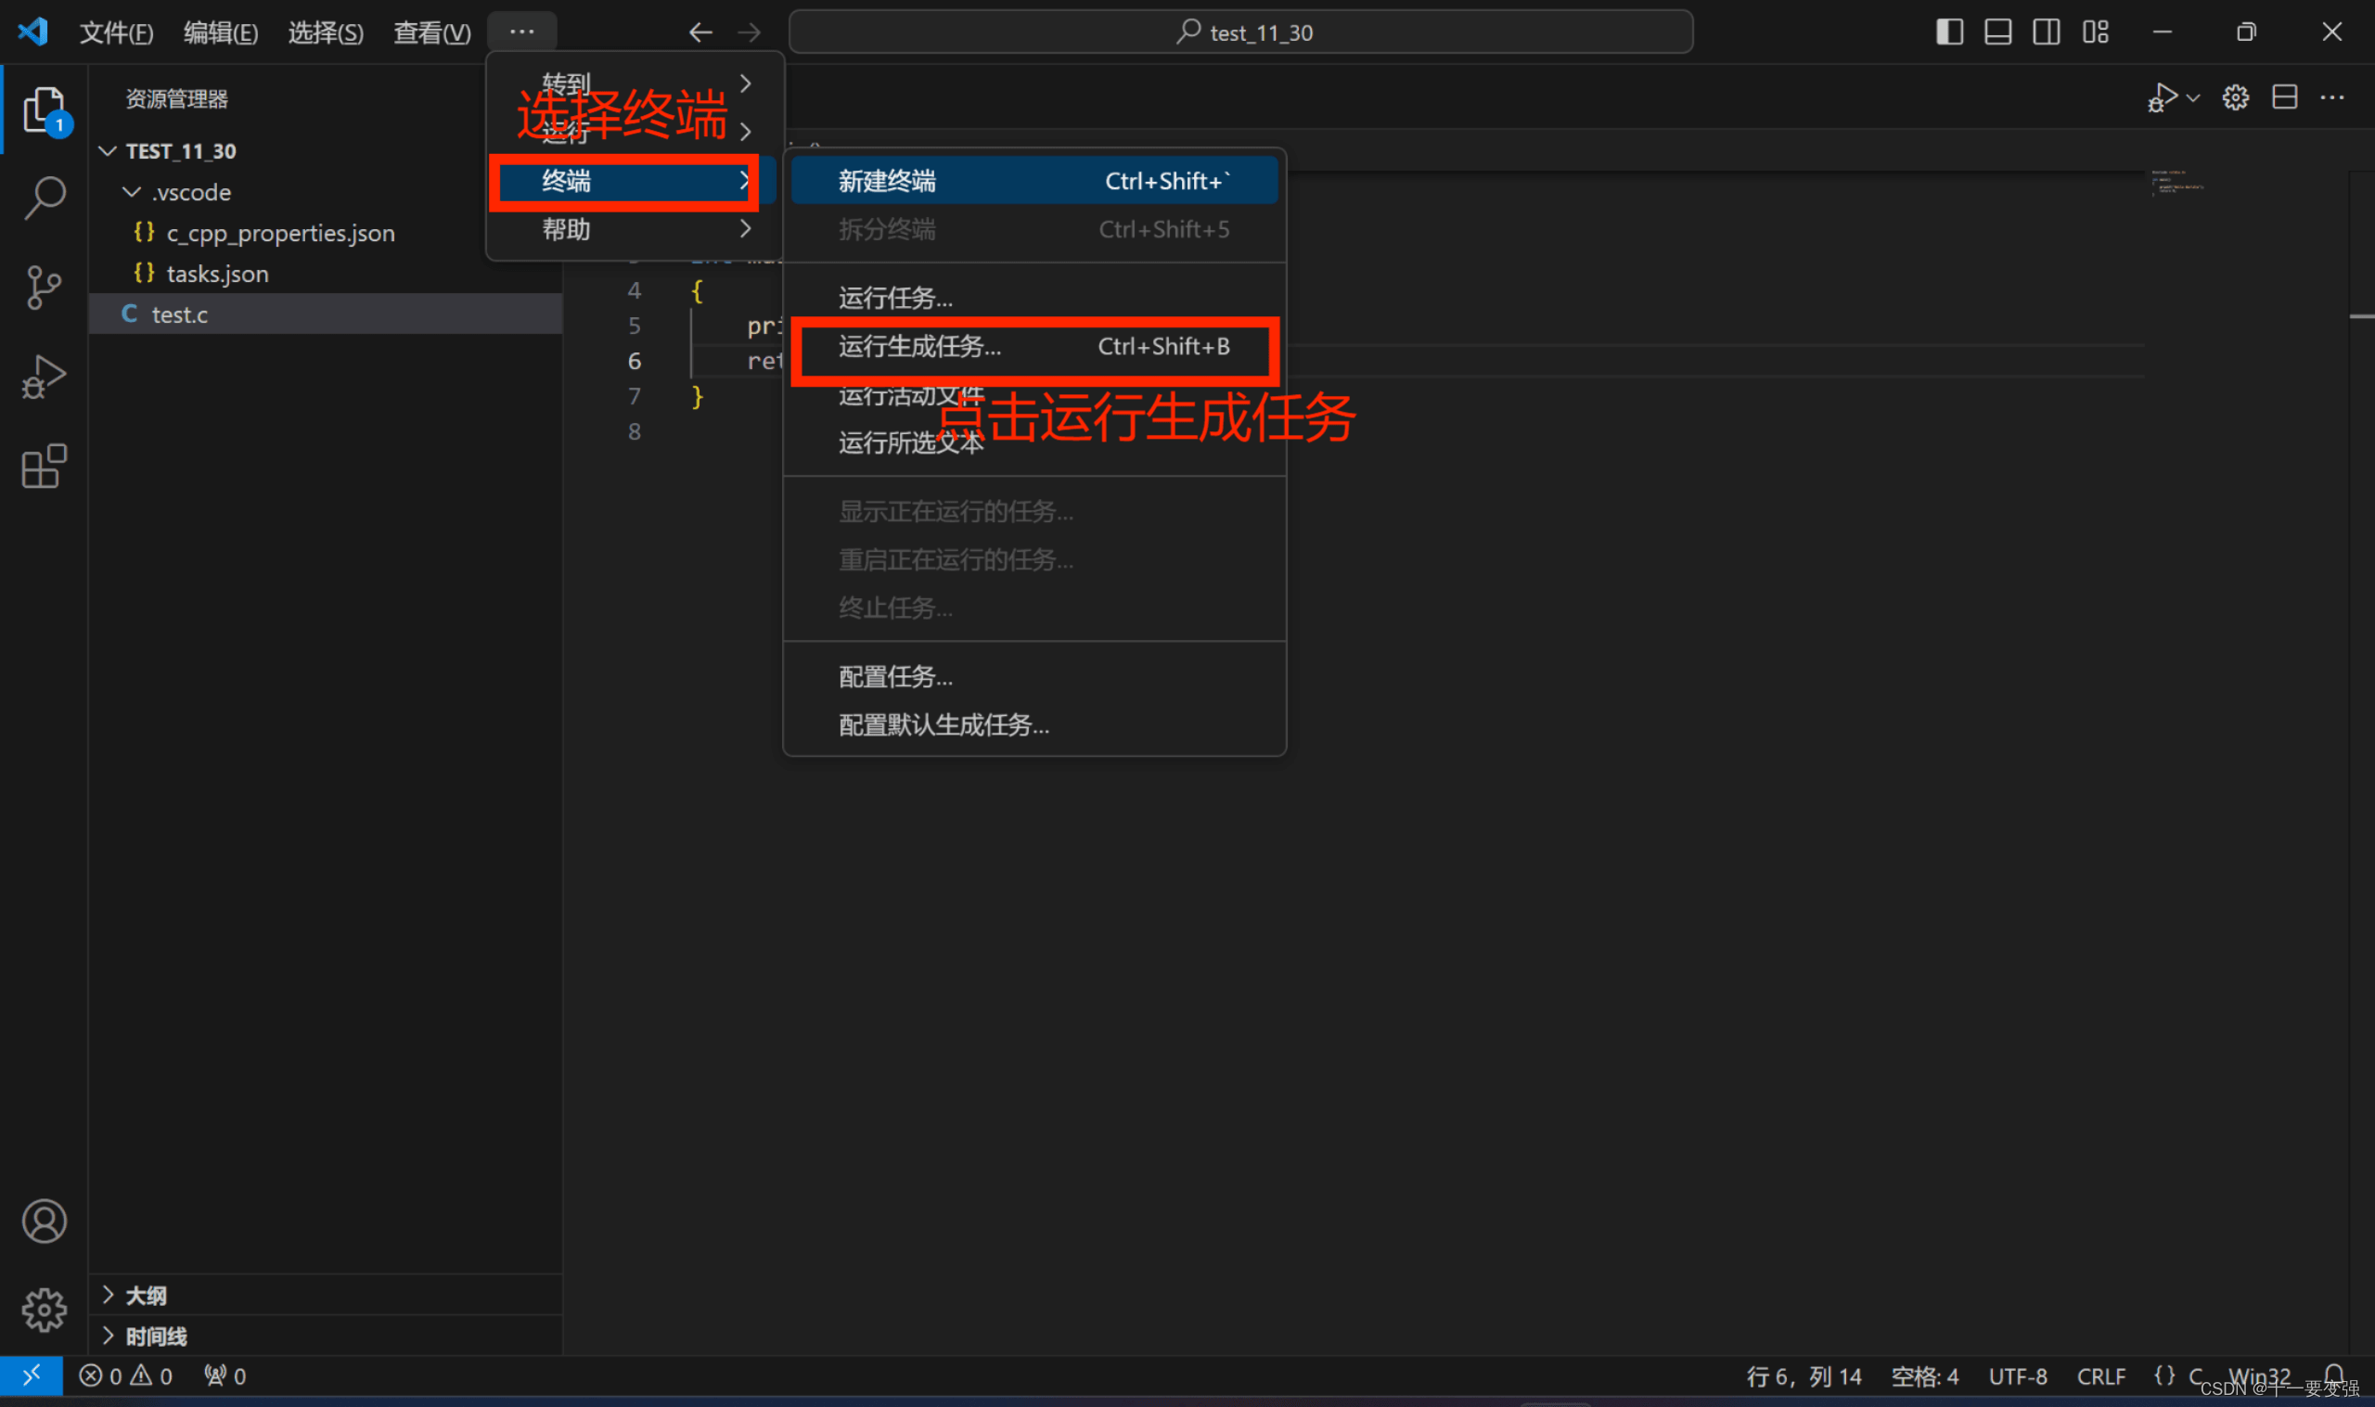Select test.c in the explorer
Viewport: 2375px width, 1407px height.
(x=326, y=313)
